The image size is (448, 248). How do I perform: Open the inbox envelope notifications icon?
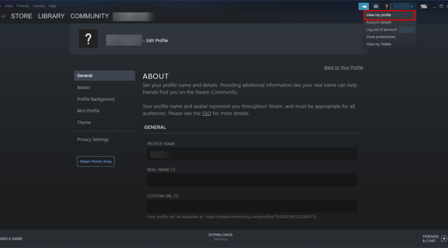(376, 6)
